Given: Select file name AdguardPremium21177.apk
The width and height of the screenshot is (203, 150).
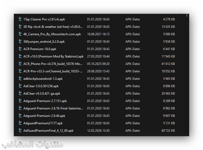Looking at the screenshot, I should tap(43, 123).
